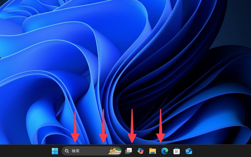This screenshot has height=157, width=251.
Task: Open the Microsoft Store app
Action: click(x=176, y=151)
